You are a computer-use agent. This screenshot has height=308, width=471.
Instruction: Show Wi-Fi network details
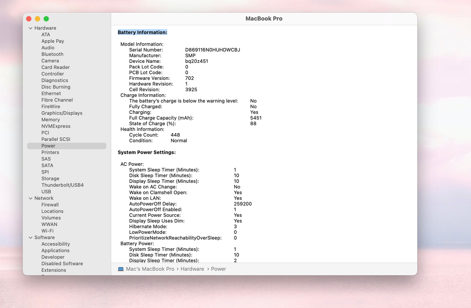tap(47, 231)
